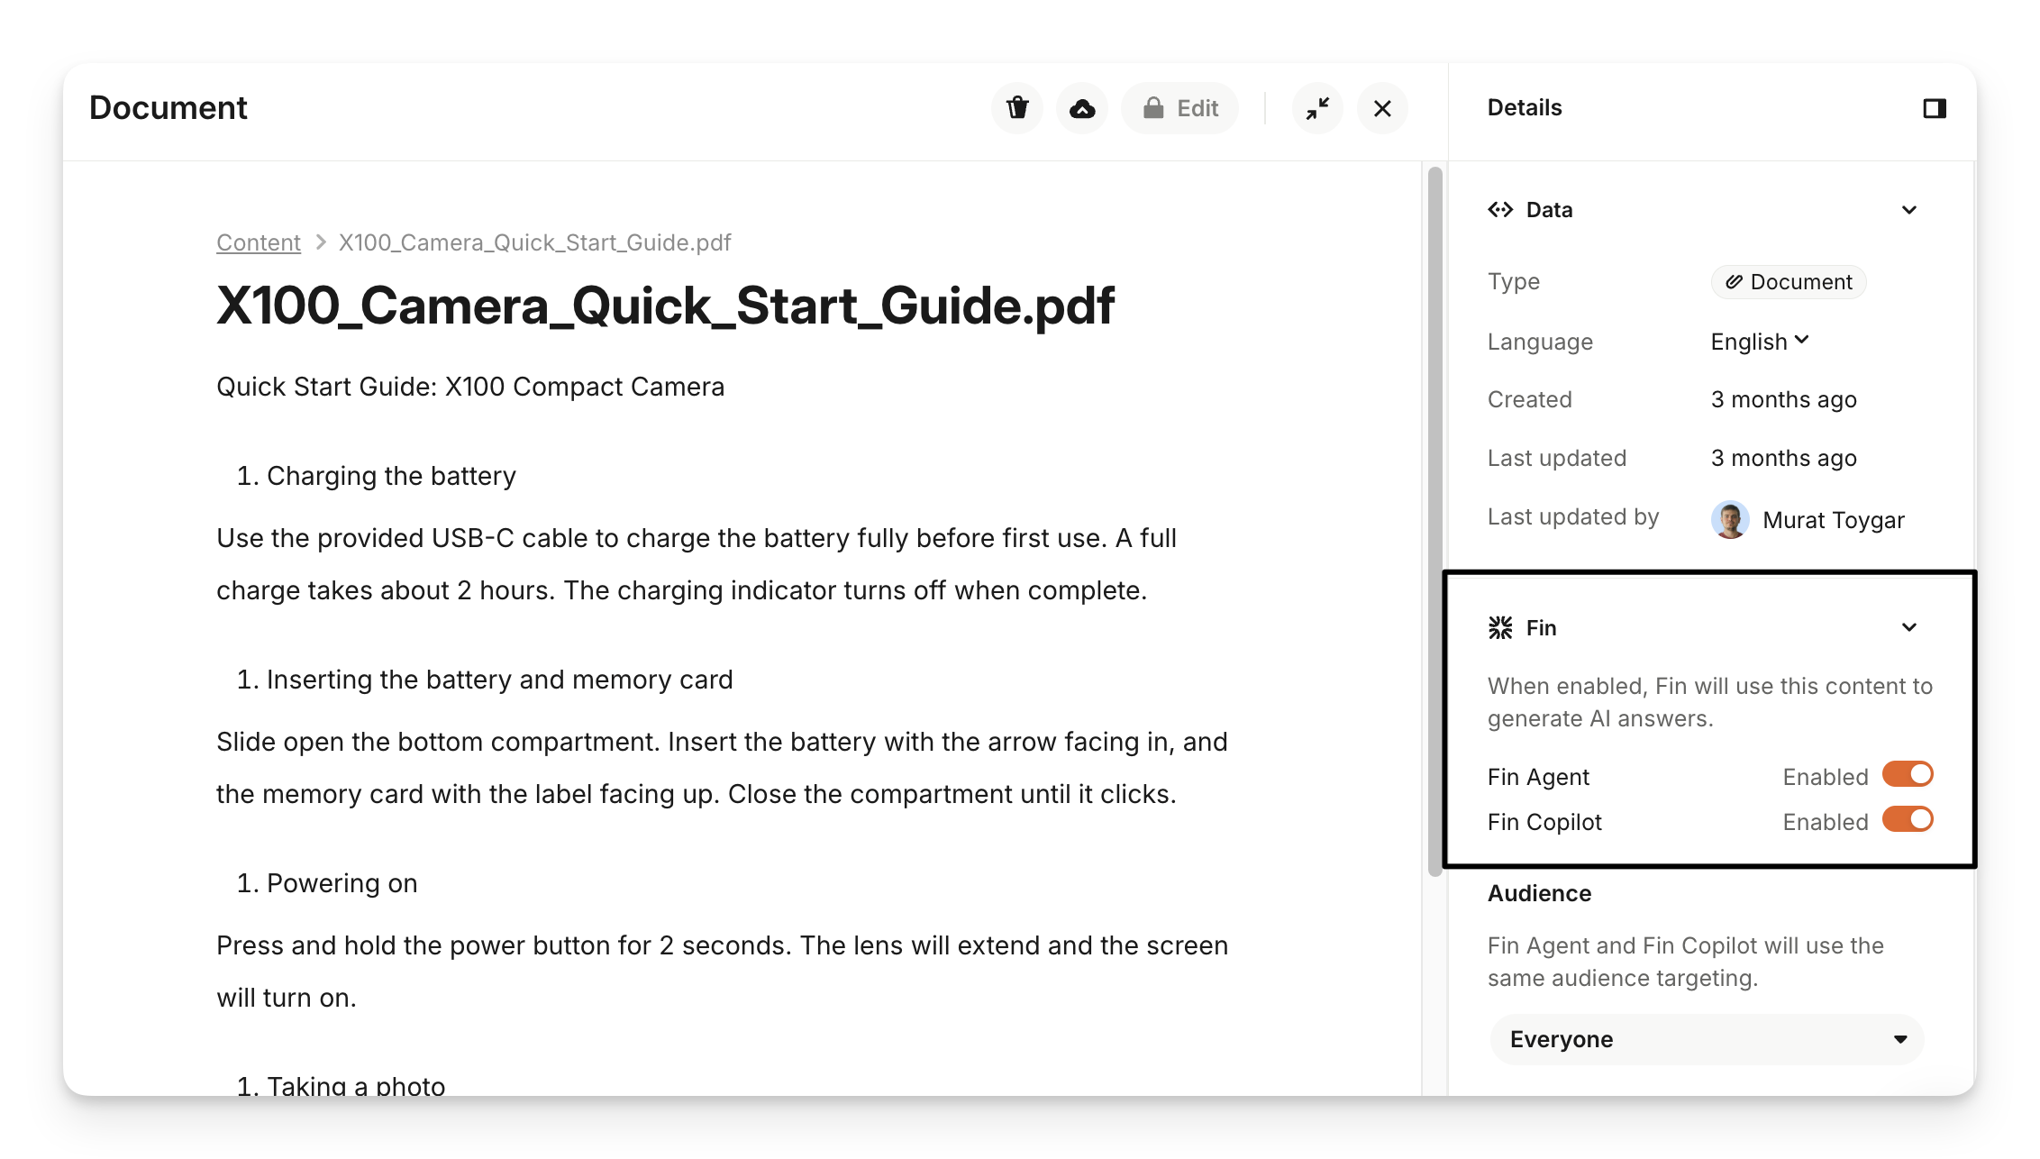Click the cloud upload icon
2040x1159 pixels.
[x=1082, y=108]
